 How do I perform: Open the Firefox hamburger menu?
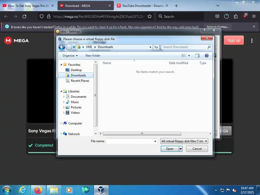coord(254,17)
